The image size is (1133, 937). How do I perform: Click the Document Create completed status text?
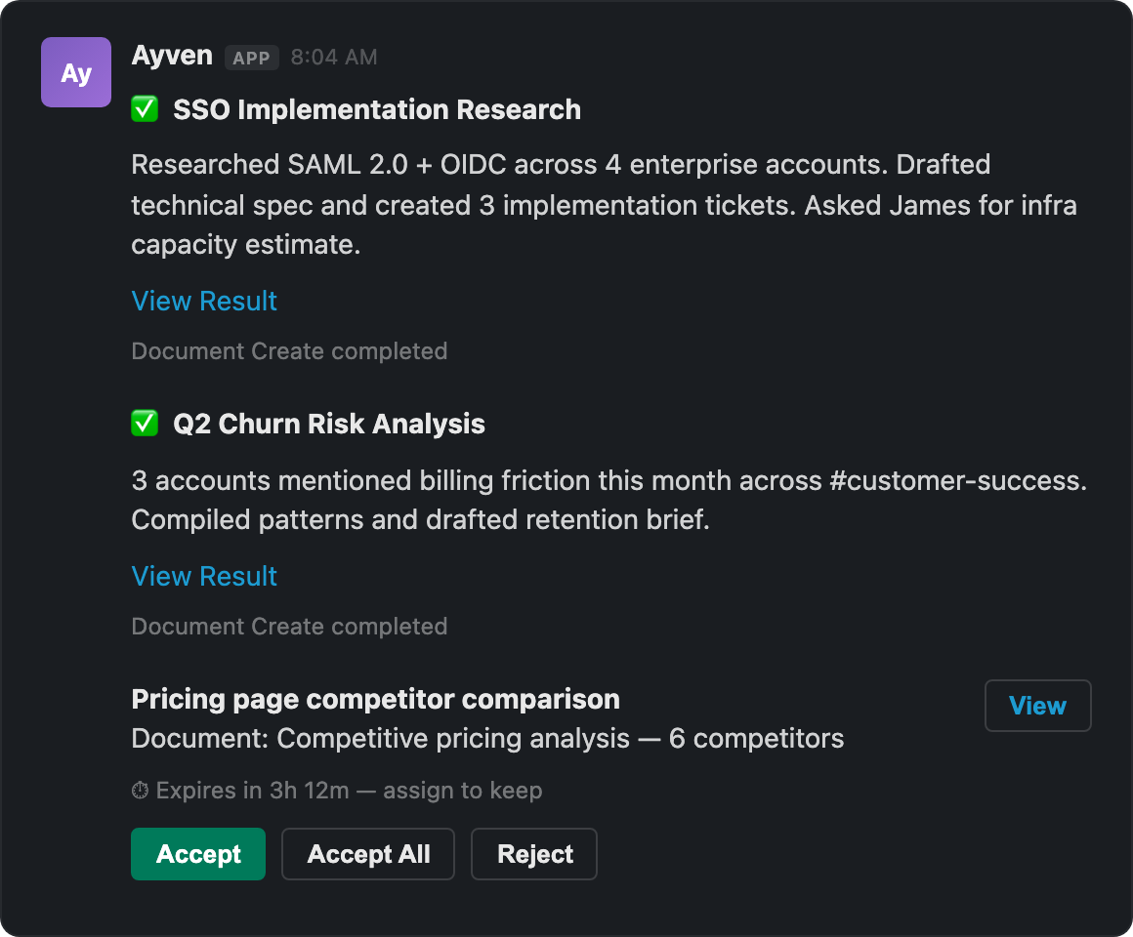pos(289,350)
